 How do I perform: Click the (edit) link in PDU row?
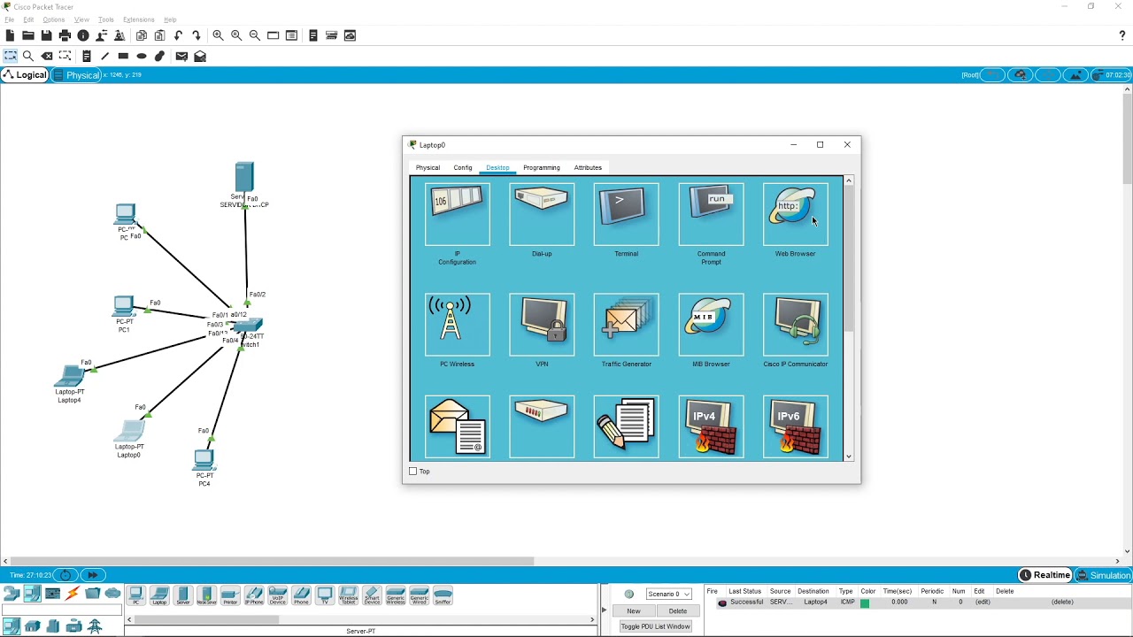(983, 602)
